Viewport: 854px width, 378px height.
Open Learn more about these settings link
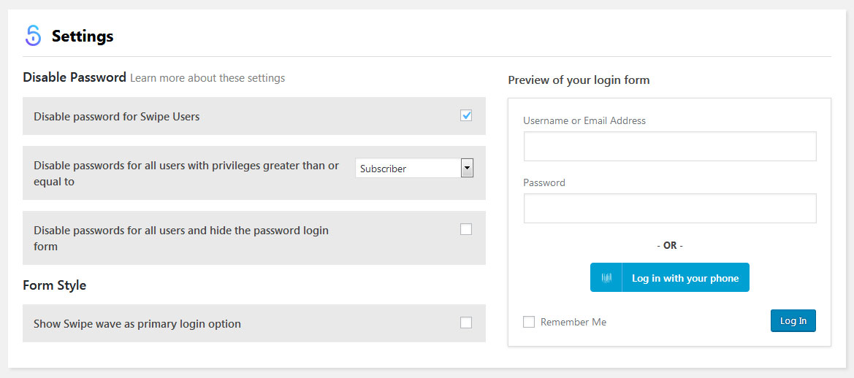coord(207,78)
